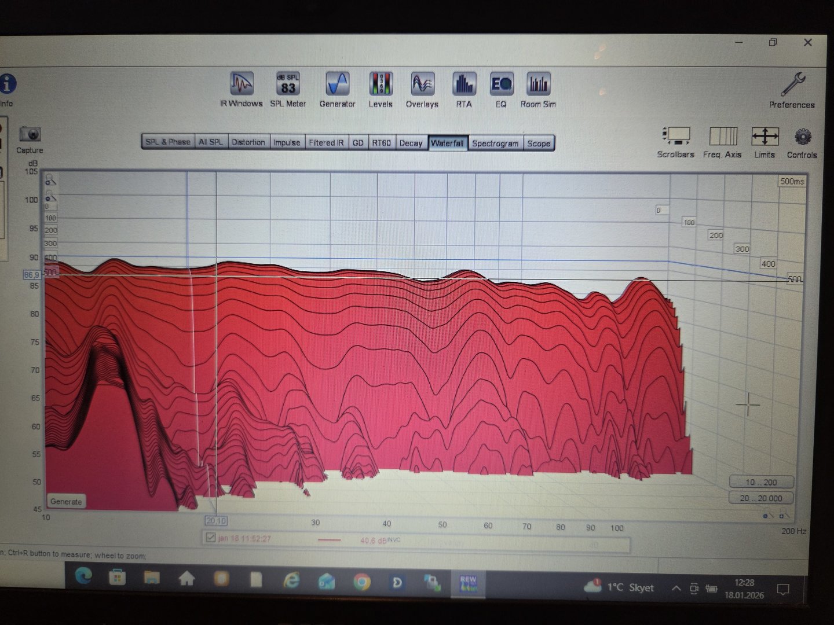Switch to the Scope tab
The image size is (834, 625).
click(x=539, y=144)
